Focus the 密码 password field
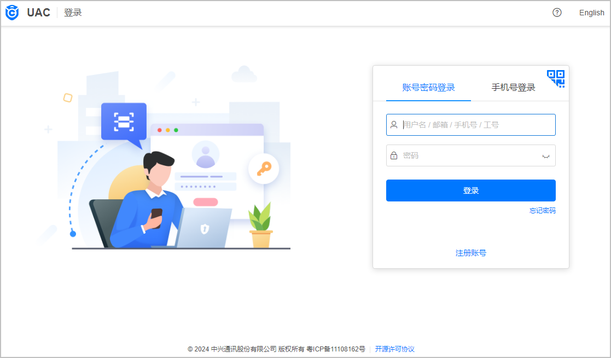Image resolution: width=611 pixels, height=358 pixels. pos(471,155)
